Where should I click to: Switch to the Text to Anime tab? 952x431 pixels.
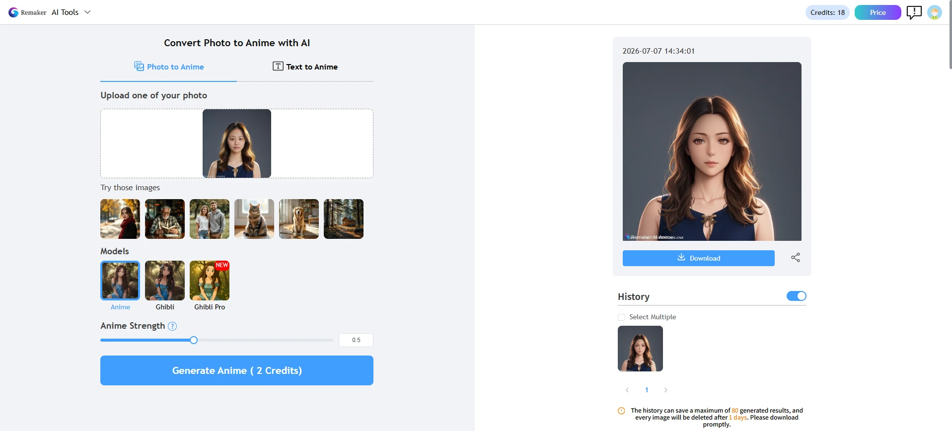[305, 67]
